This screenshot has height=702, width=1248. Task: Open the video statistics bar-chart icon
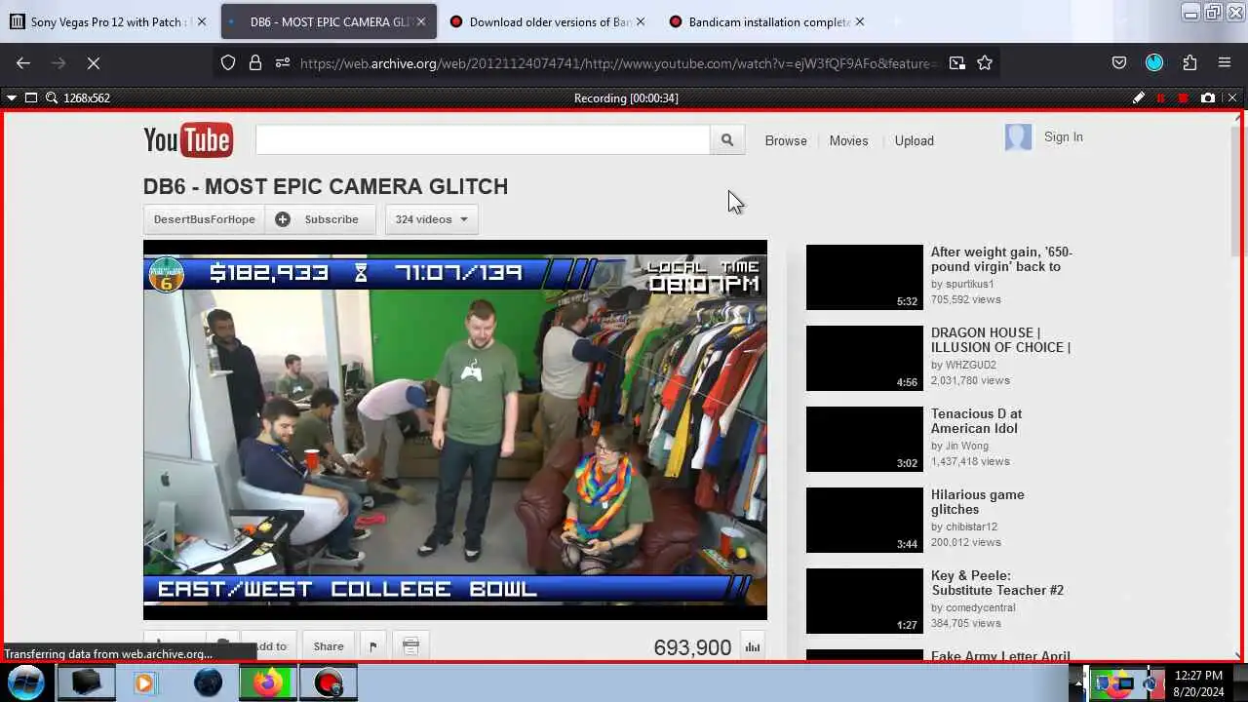click(x=753, y=646)
